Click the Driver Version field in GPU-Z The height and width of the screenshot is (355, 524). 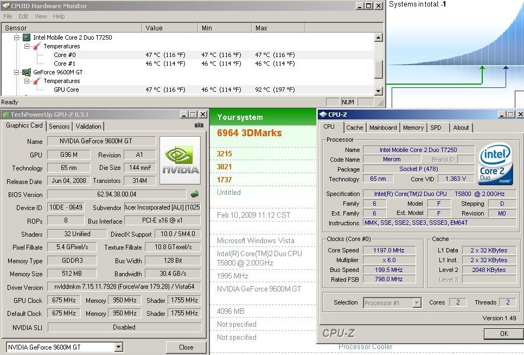coord(124,287)
